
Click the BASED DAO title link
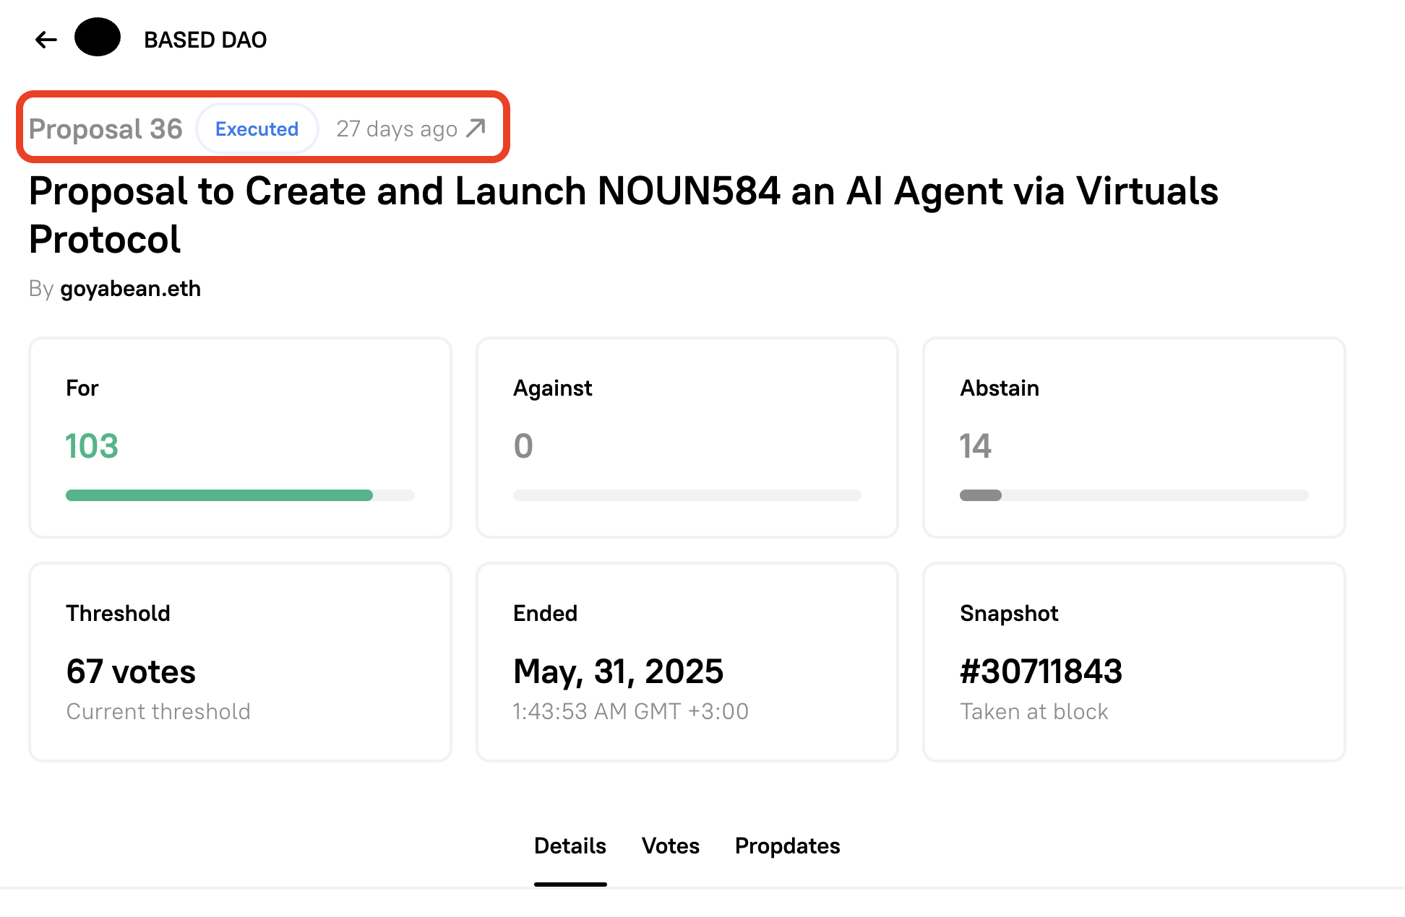click(205, 40)
